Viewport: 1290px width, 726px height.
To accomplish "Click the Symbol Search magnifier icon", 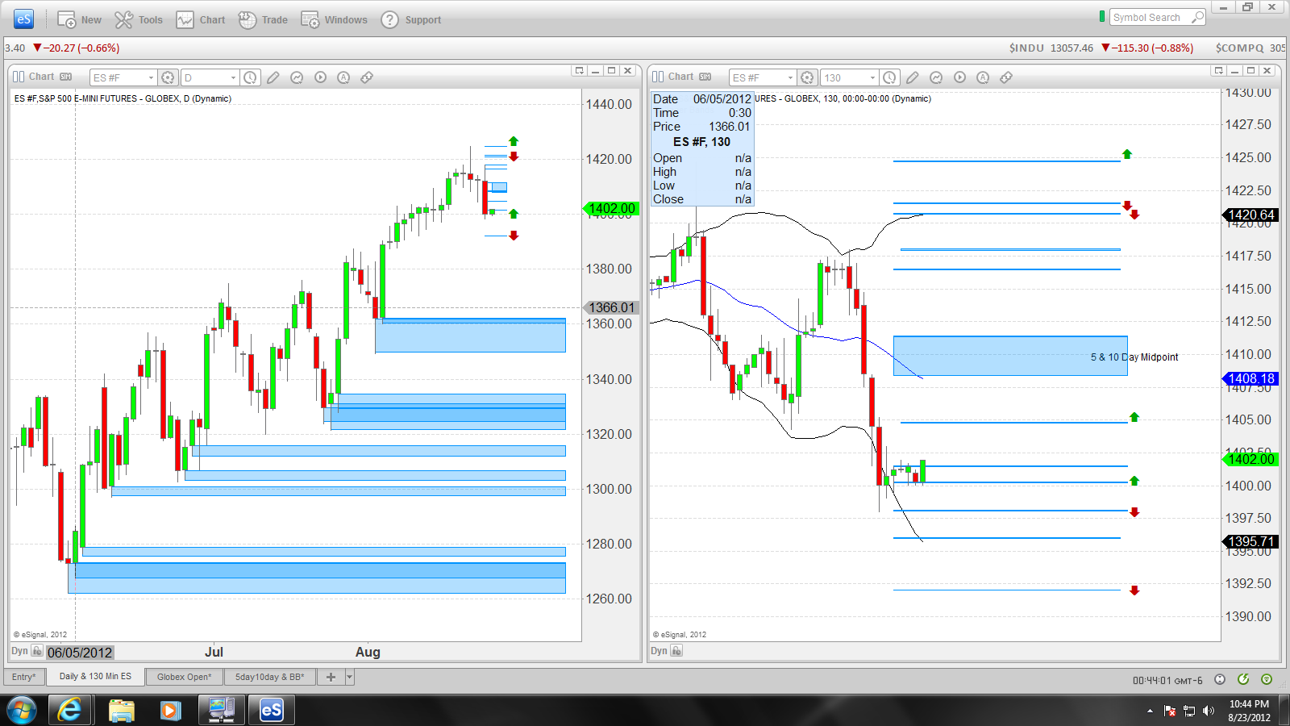I will pos(1198,18).
